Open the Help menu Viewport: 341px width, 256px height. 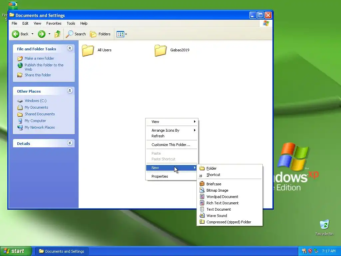(84, 23)
